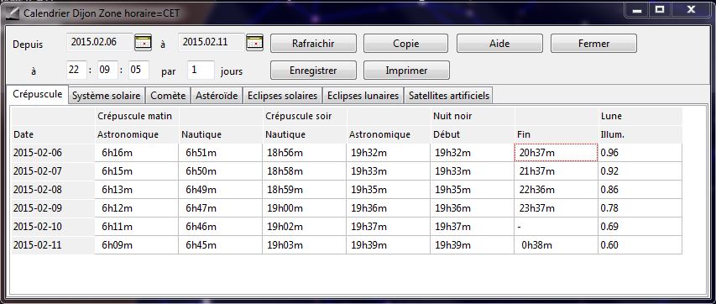The width and height of the screenshot is (716, 304).
Task: Open the start date calendar picker icon
Action: coord(143,43)
